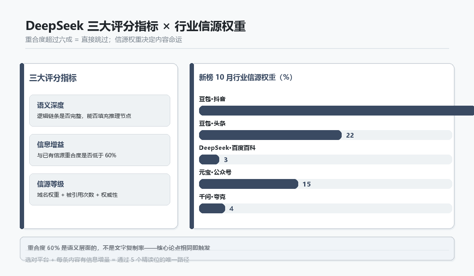Click the 新榜 10 月行业信源权重（%）heading

pos(246,77)
